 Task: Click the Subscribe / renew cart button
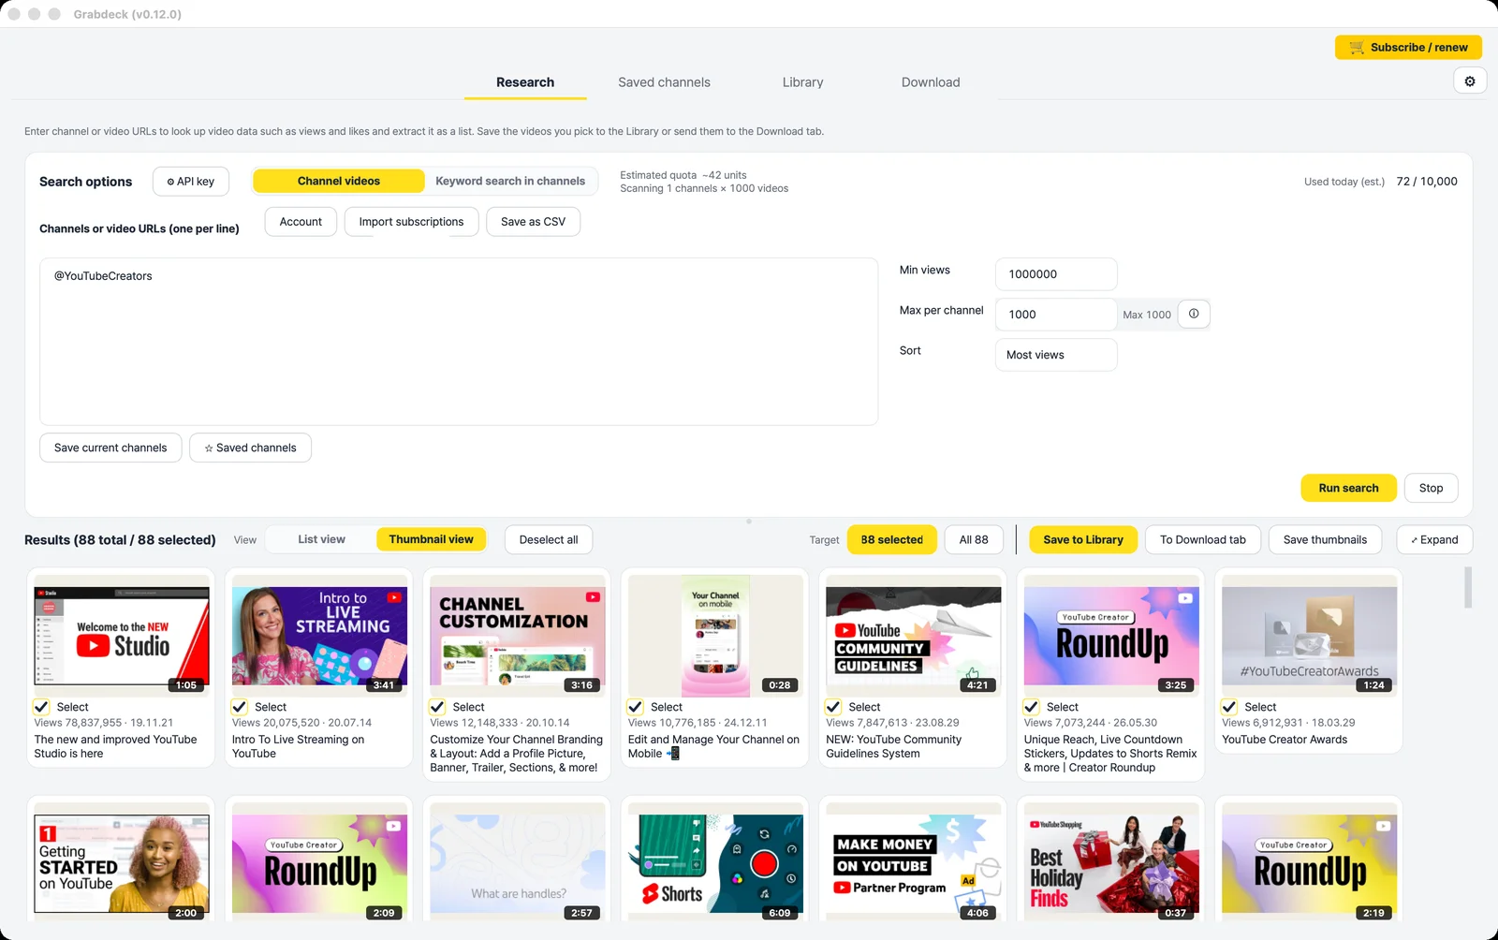pyautogui.click(x=1408, y=47)
